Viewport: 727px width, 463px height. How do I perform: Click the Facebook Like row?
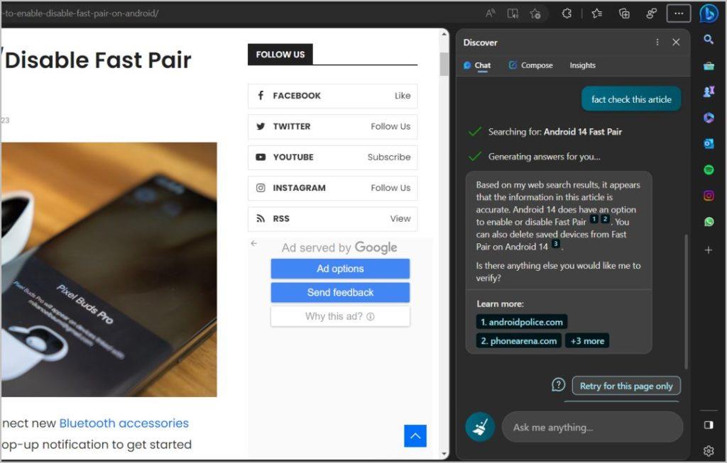[x=332, y=96]
